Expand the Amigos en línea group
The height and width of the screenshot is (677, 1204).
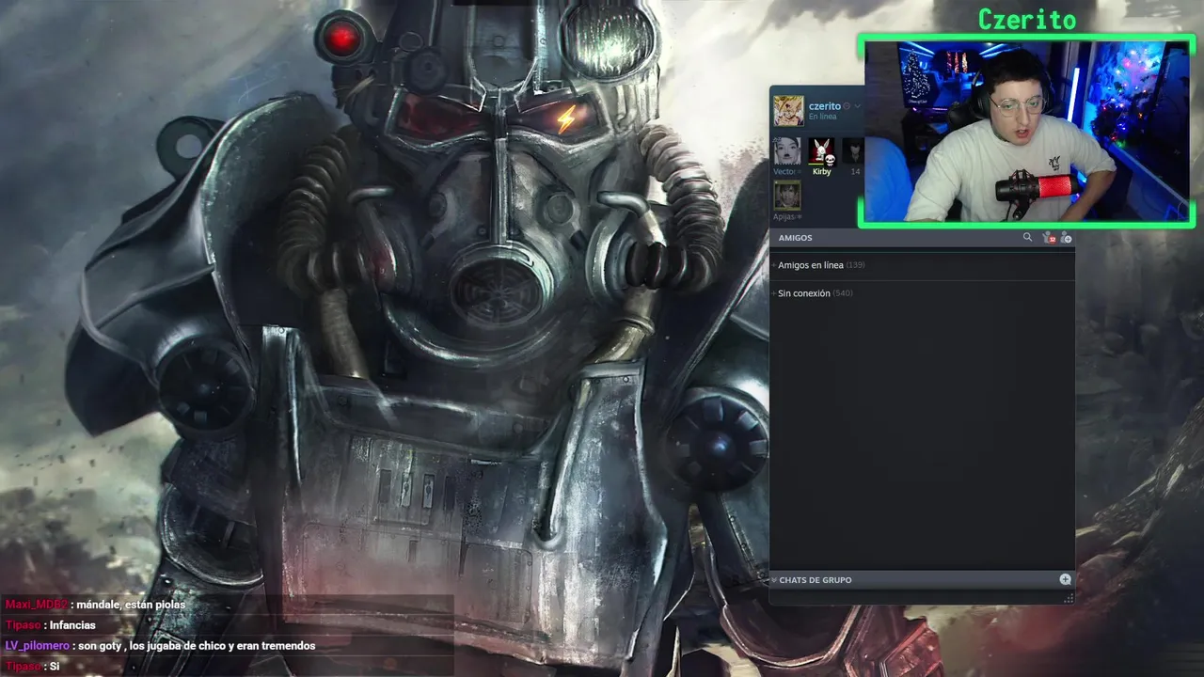[x=817, y=265]
